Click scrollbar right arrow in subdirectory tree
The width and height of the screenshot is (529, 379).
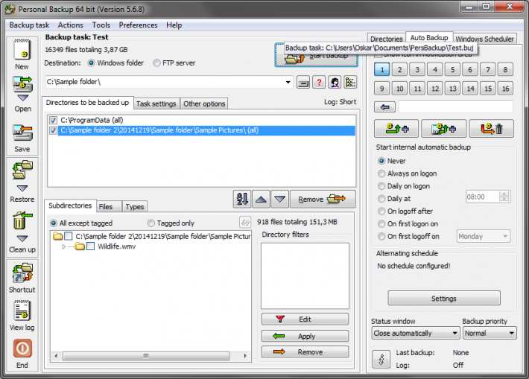[x=245, y=356]
